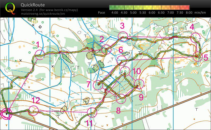Click the pink number 12 label

point(36,100)
